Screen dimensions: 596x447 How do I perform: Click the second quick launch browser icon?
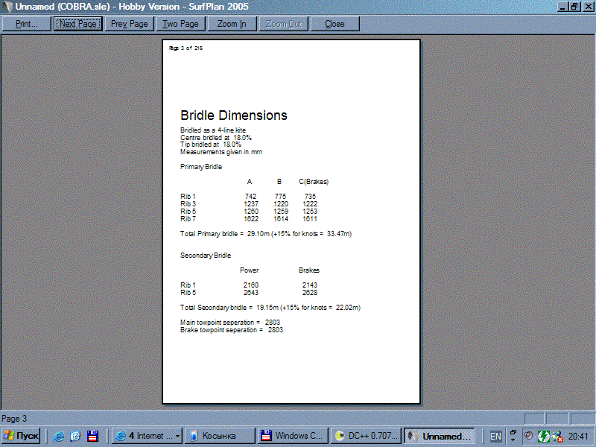75,436
